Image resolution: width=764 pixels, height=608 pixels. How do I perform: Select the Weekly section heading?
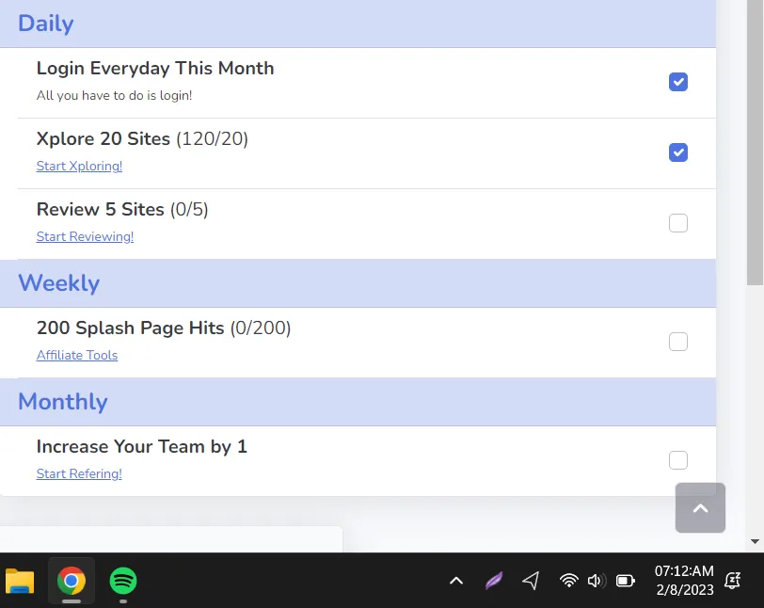click(x=59, y=282)
